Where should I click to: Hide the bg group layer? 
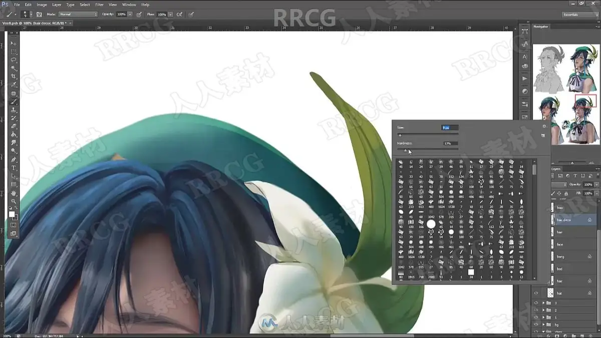click(536, 324)
